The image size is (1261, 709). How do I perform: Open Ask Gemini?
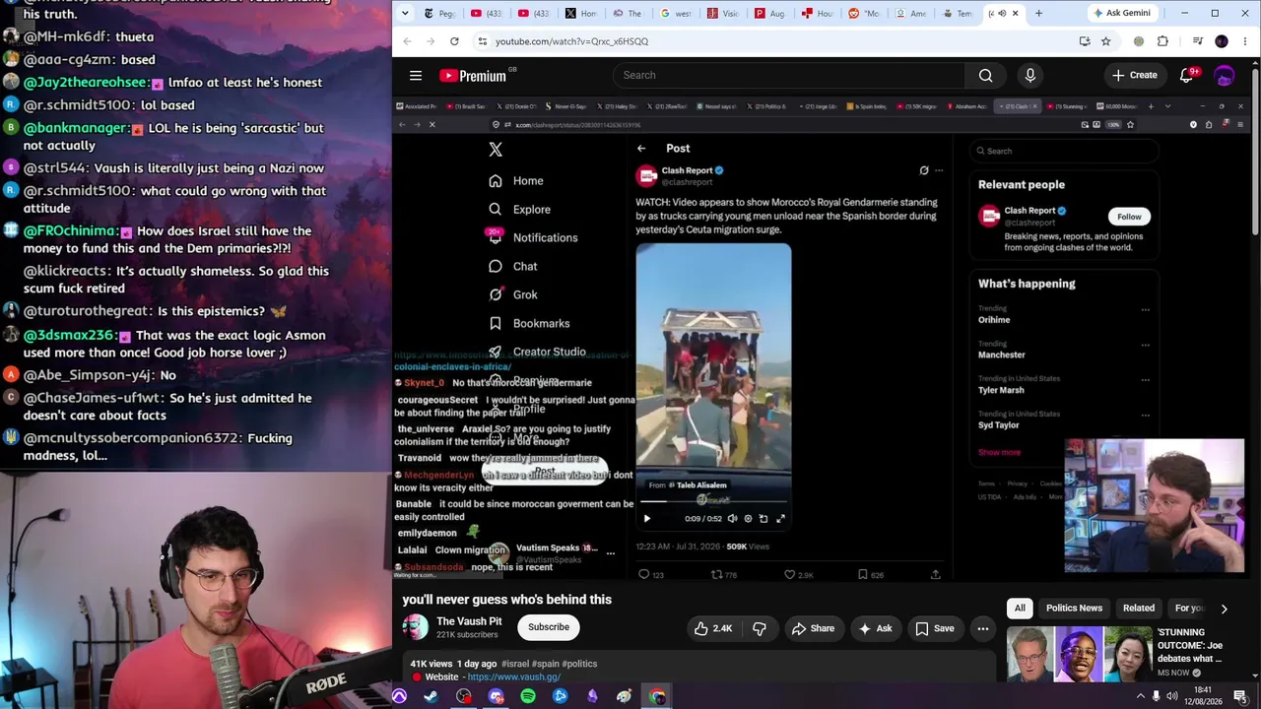tap(1121, 13)
